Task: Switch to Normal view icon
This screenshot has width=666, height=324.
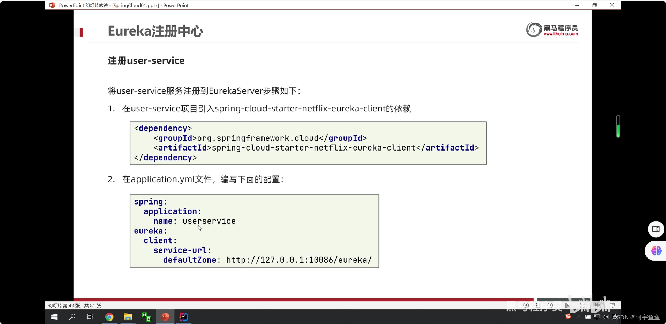Action: coord(568,306)
